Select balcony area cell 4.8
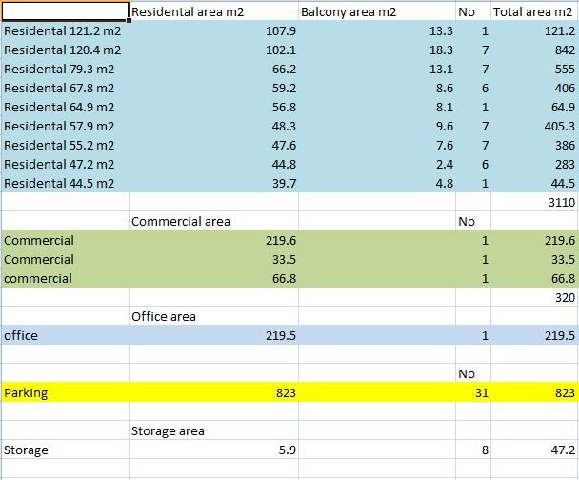This screenshot has height=480, width=579. (377, 183)
